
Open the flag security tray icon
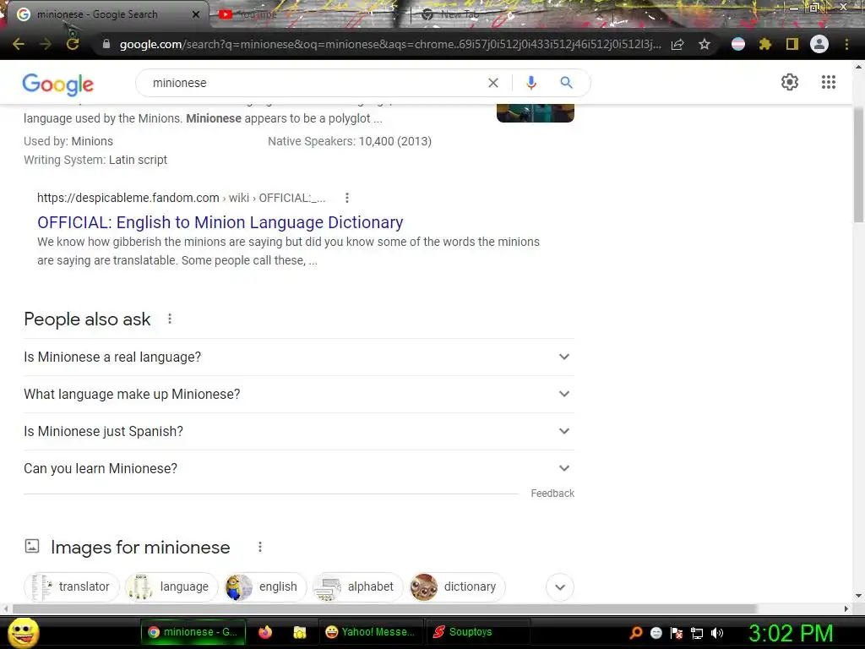tap(677, 633)
